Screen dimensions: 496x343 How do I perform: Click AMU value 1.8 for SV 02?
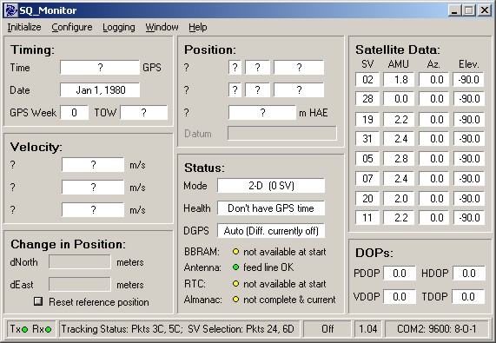point(399,79)
